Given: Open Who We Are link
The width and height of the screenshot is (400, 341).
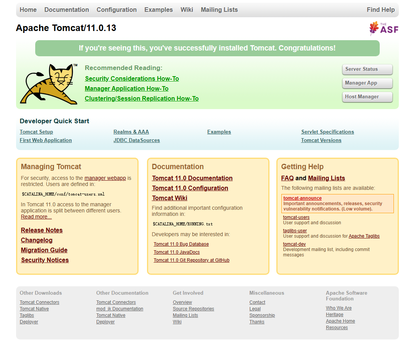Looking at the screenshot, I should (339, 308).
